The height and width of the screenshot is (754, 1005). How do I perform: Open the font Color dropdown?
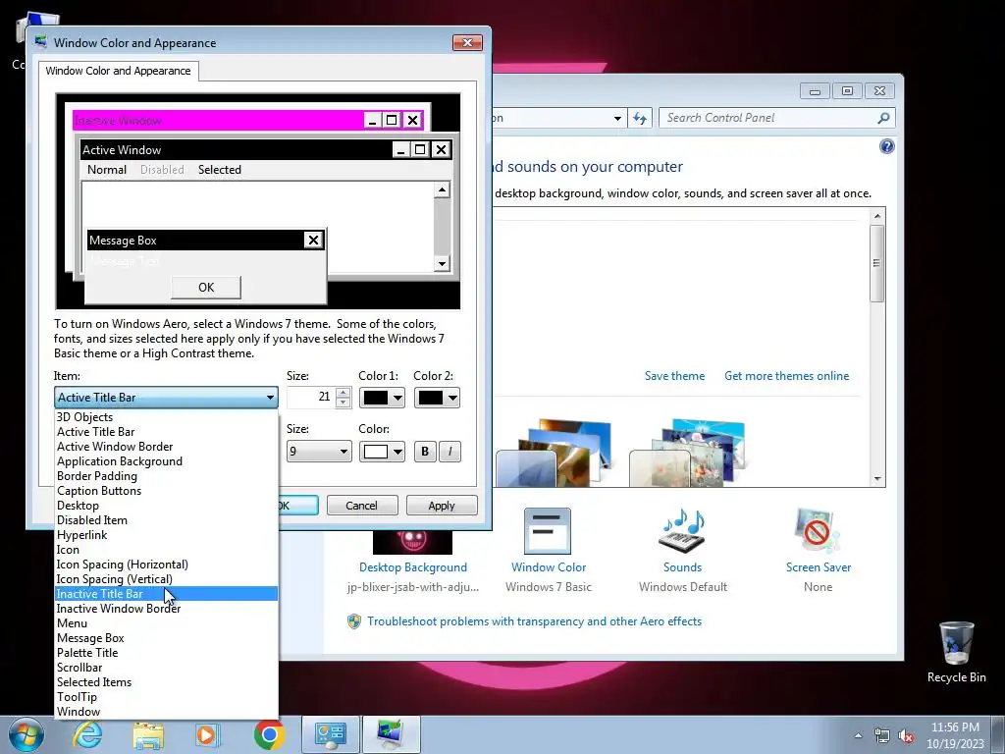(x=397, y=452)
